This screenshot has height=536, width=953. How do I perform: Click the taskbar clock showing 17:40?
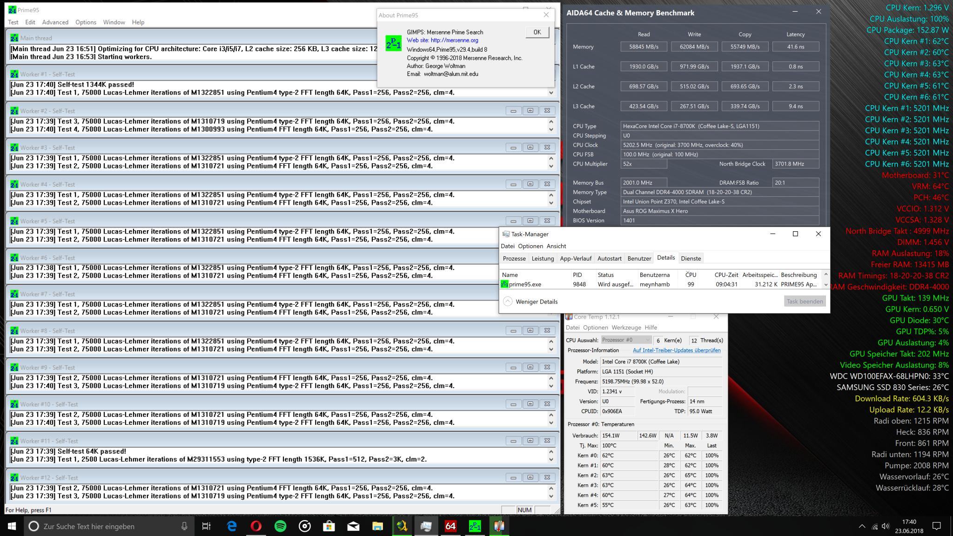pyautogui.click(x=909, y=526)
